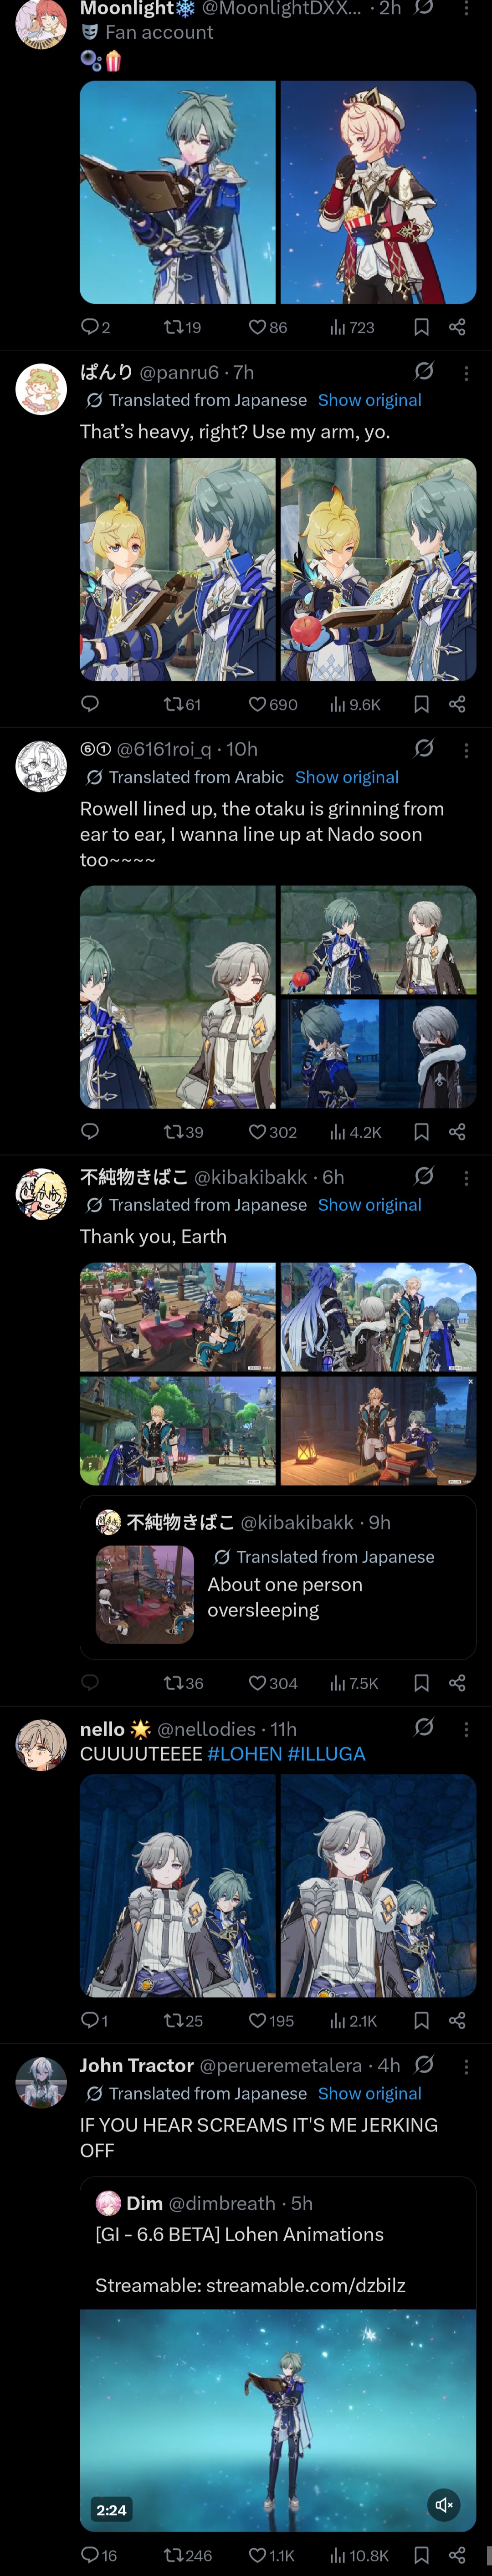Like the panru6 tweet with 690 likes
This screenshot has width=492, height=2576.
[x=272, y=705]
